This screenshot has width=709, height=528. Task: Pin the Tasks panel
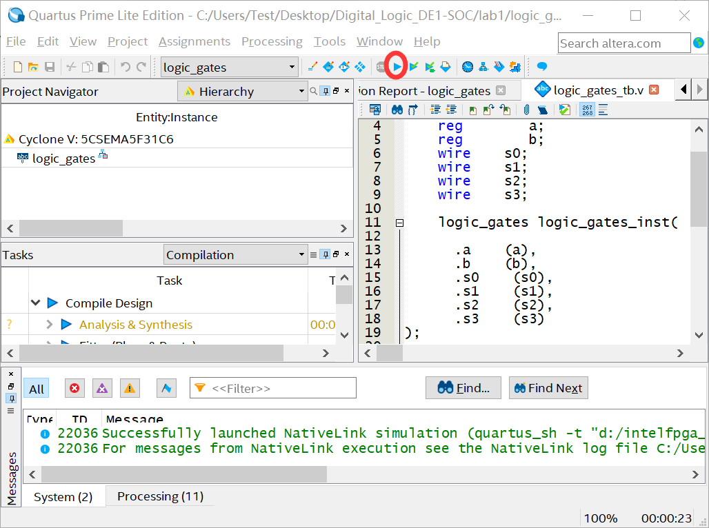(x=325, y=254)
